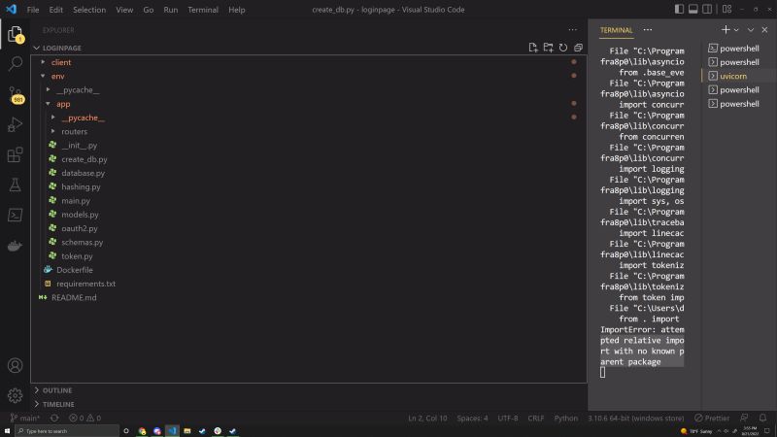Open the File menu
The height and width of the screenshot is (437, 777).
pos(33,10)
